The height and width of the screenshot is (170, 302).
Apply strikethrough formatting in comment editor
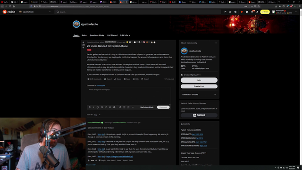pos(102,107)
